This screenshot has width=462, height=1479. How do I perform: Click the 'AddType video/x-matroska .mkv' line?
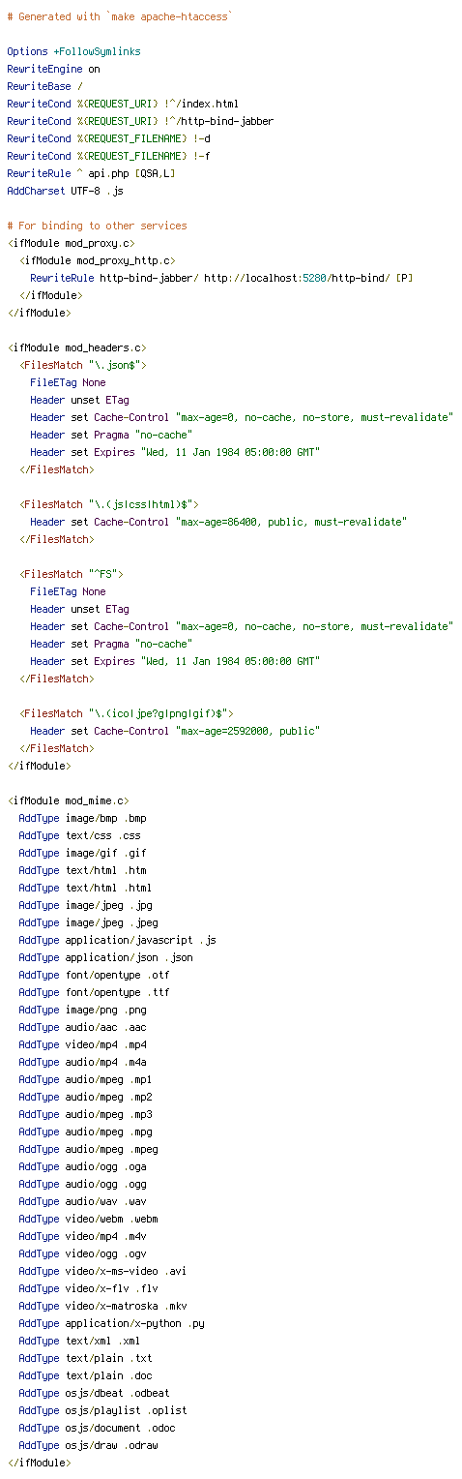[102, 1306]
